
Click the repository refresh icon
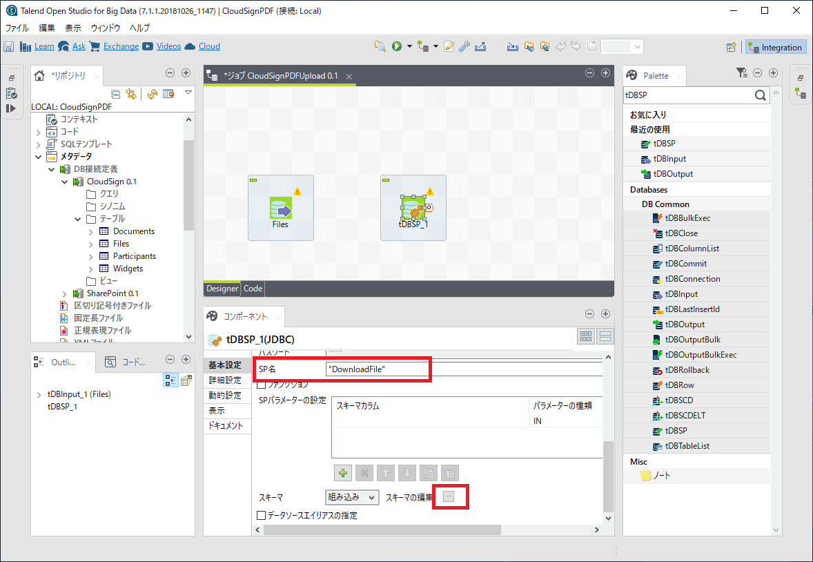152,94
